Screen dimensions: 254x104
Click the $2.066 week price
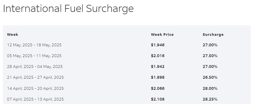click(158, 88)
